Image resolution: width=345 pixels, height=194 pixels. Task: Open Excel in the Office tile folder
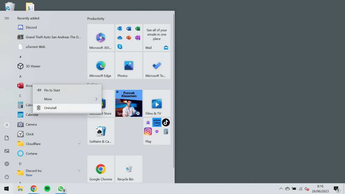click(138, 29)
